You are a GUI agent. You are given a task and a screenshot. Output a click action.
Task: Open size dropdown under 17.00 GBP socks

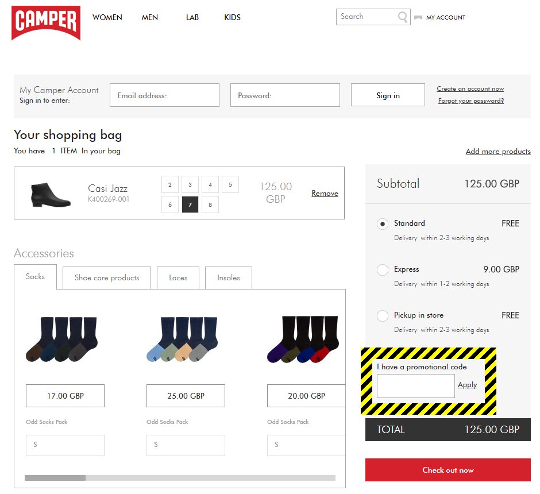click(x=65, y=445)
